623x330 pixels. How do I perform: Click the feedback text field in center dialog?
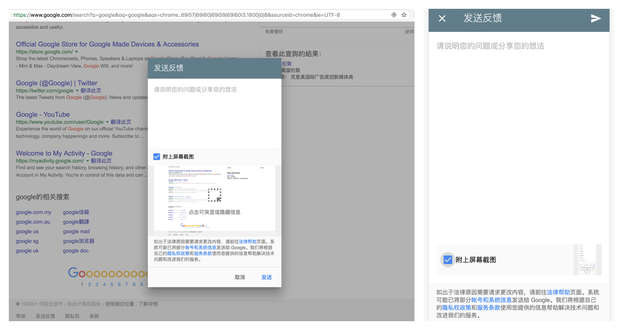(215, 113)
